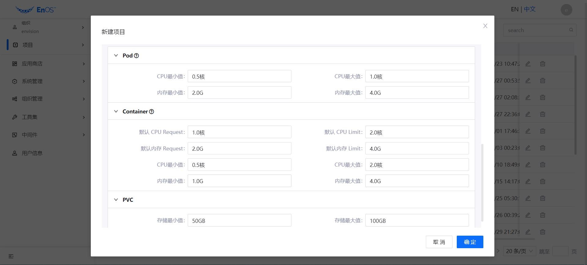
Task: Switch language to EN
Action: click(514, 9)
